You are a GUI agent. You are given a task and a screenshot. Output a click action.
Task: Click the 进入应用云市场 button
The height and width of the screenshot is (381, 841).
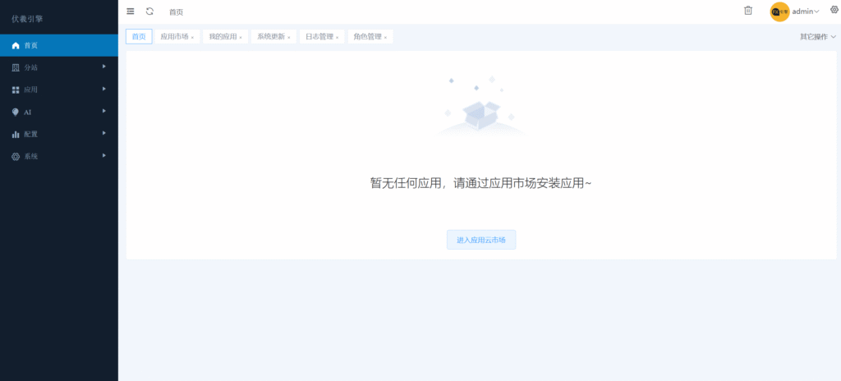coord(481,240)
